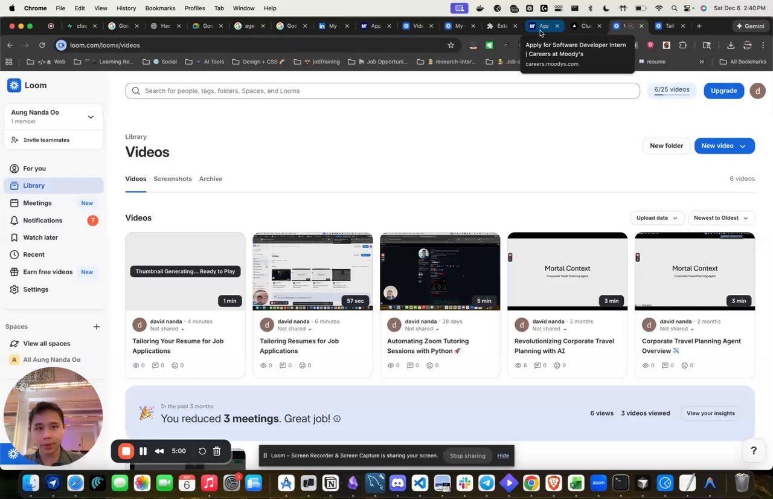Switch to the Screenshots tab
This screenshot has width=773, height=499.
(173, 179)
